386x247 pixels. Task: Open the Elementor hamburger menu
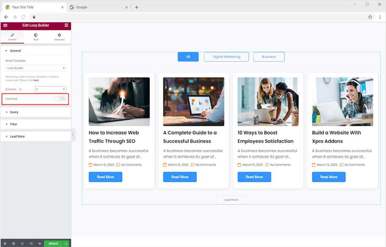click(x=5, y=25)
